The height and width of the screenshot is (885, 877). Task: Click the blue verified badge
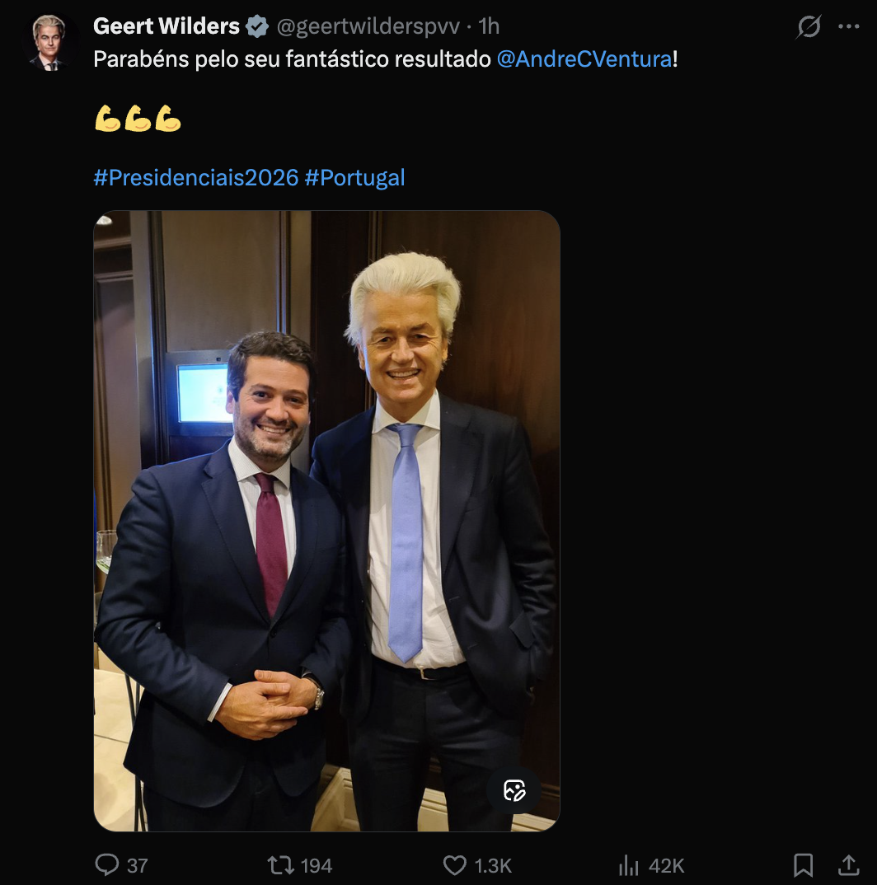[x=258, y=27]
